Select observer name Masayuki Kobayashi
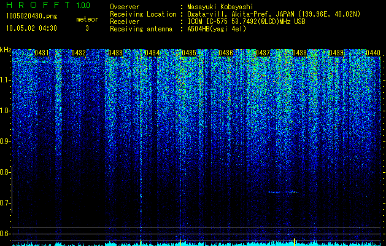386x246 pixels. click(220, 7)
